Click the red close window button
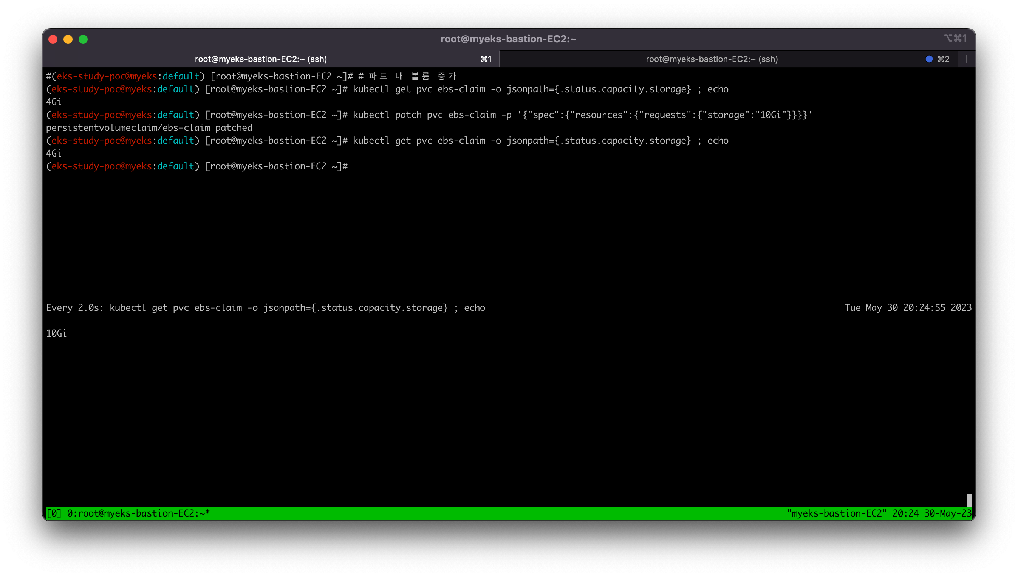 (x=53, y=39)
